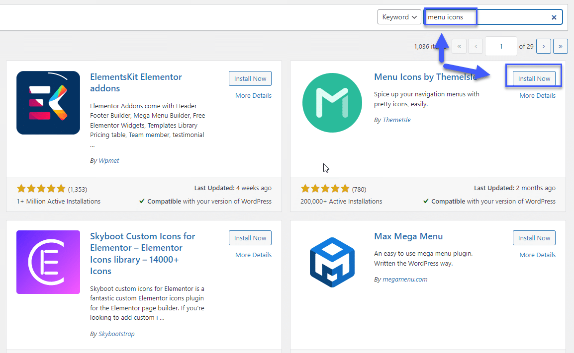
Task: Install the ElementsKit Elementor addons plugin
Action: click(x=250, y=78)
